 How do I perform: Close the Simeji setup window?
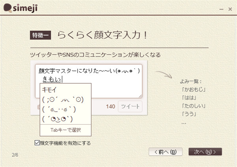click(x=229, y=8)
